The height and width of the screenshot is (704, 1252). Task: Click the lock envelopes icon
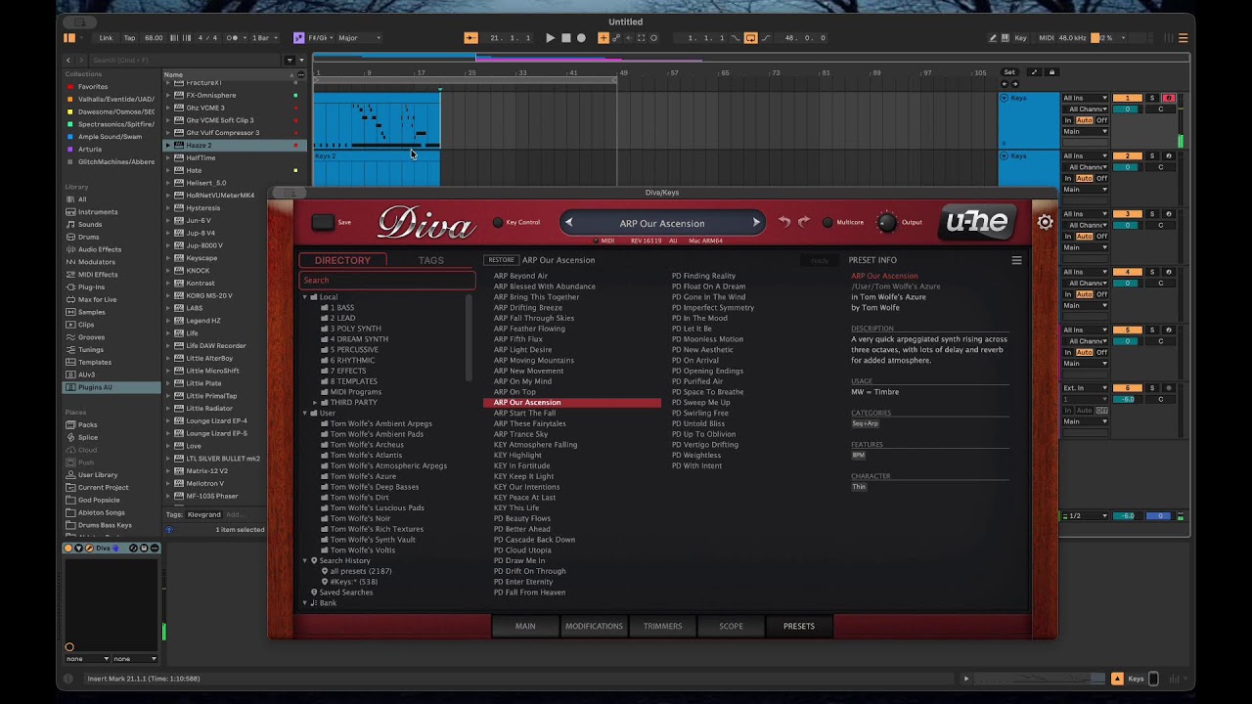[1052, 72]
